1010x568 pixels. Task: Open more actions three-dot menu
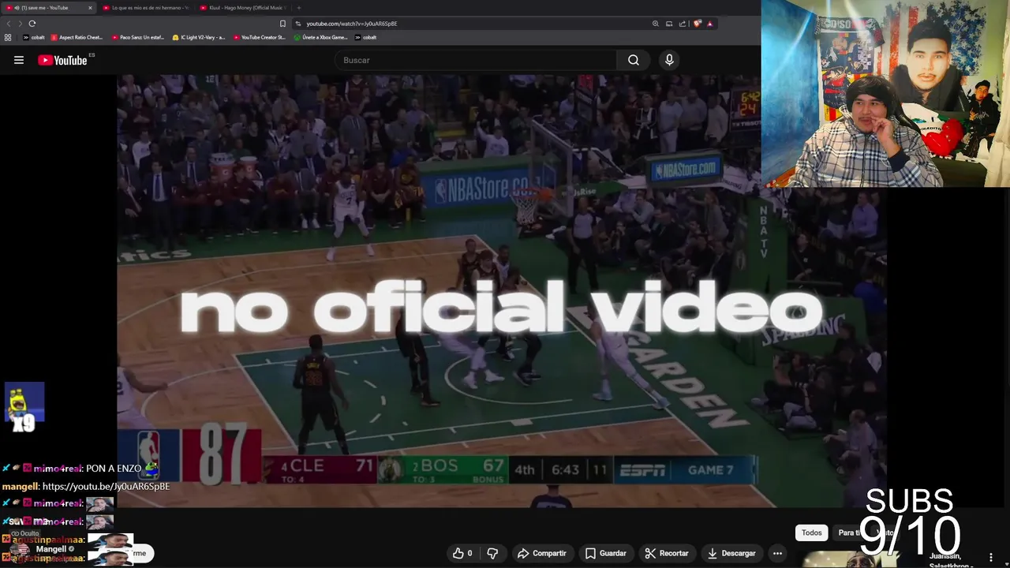[777, 553]
